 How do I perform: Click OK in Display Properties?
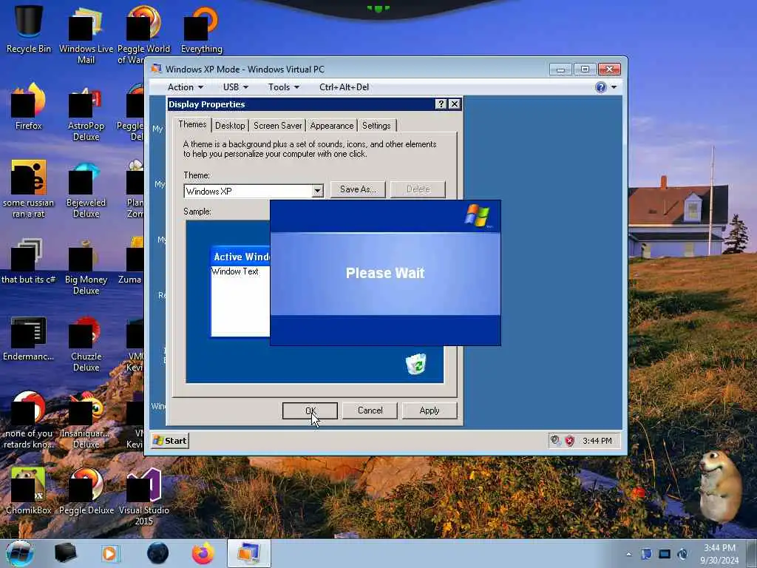tap(310, 410)
